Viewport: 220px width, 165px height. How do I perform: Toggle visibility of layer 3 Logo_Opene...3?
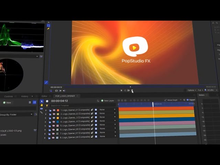[54, 118]
